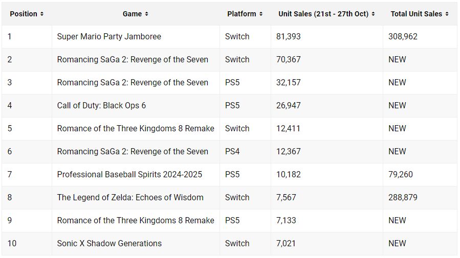Click the sort arrows beside Game header

point(147,14)
